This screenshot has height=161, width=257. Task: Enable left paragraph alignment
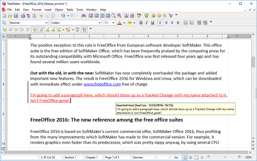[x=160, y=23]
